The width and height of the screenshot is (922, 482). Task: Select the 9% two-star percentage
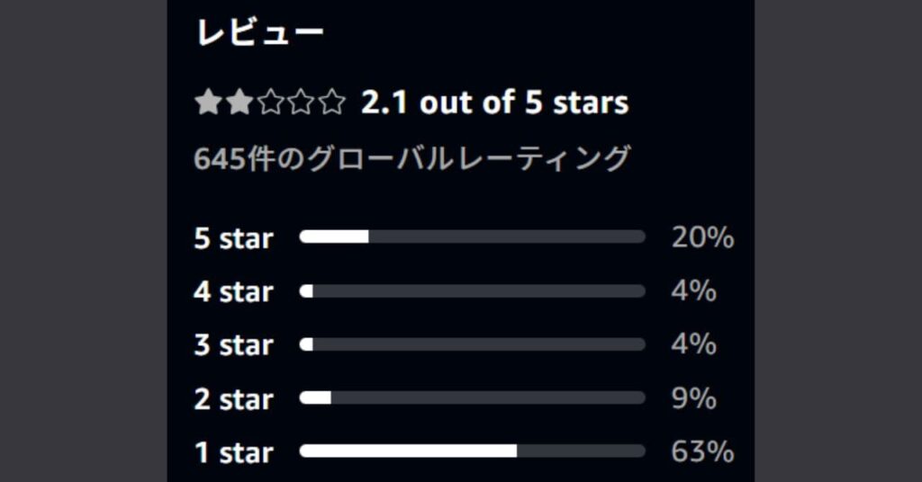pyautogui.click(x=694, y=398)
